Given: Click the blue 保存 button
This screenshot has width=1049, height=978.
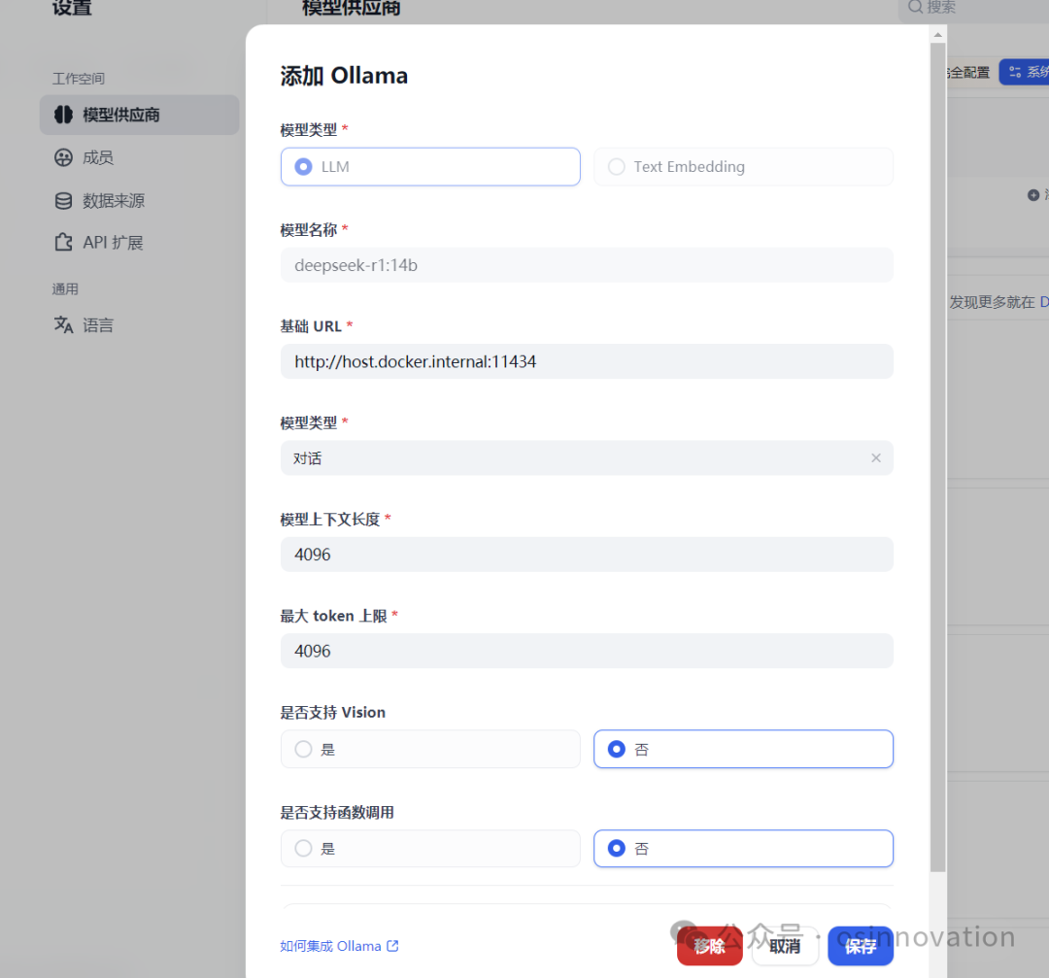Looking at the screenshot, I should point(861,946).
